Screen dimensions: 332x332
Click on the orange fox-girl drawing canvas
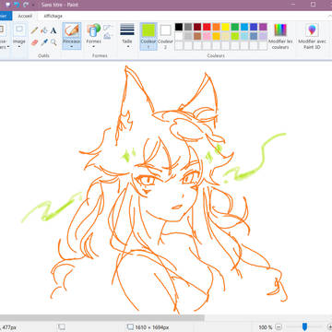coord(166,187)
